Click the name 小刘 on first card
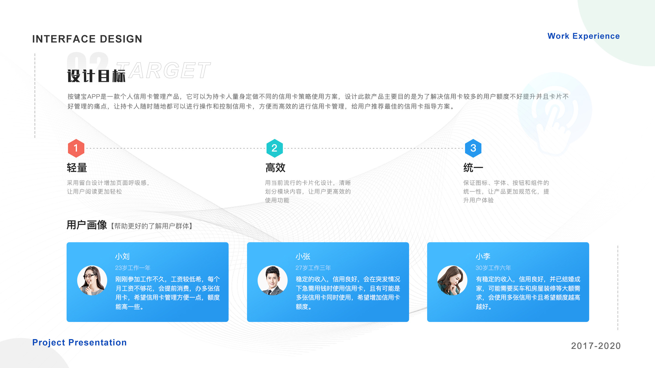Image resolution: width=655 pixels, height=368 pixels. [x=122, y=256]
